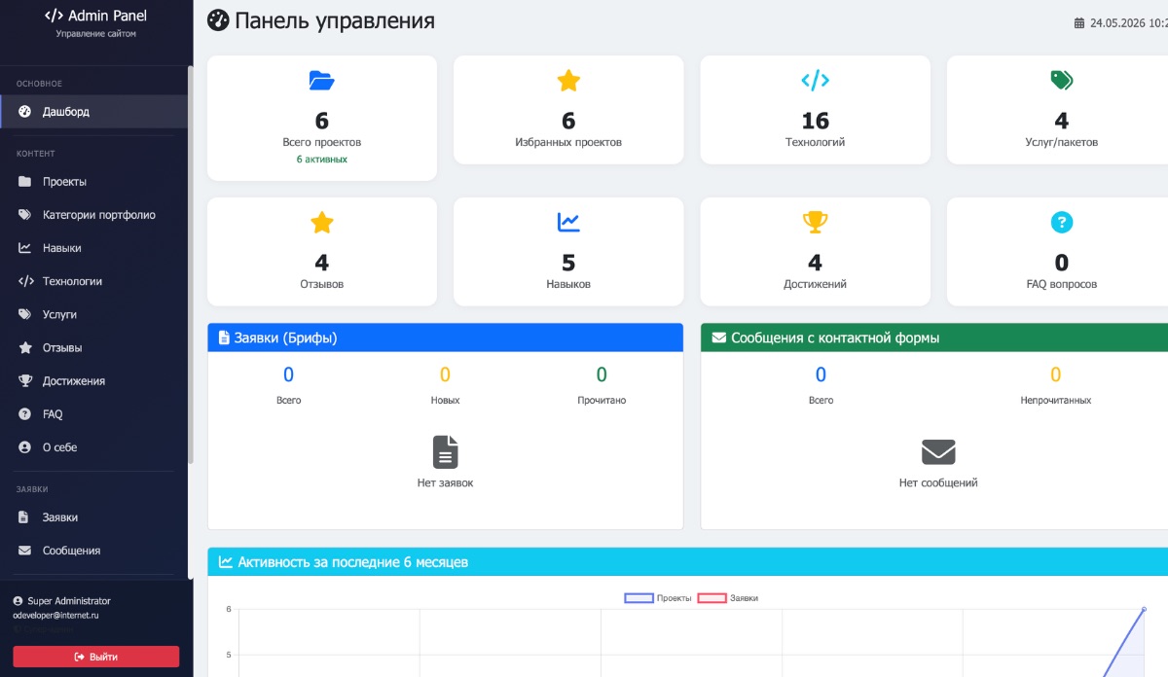Click the line chart icon on Навыков card
Viewport: 1168px width, 677px height.
568,223
